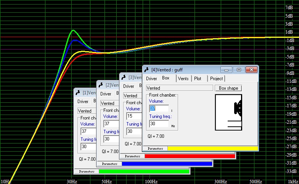Click the 100Hz axis label
Screen dimensions: 299x184
(151, 181)
